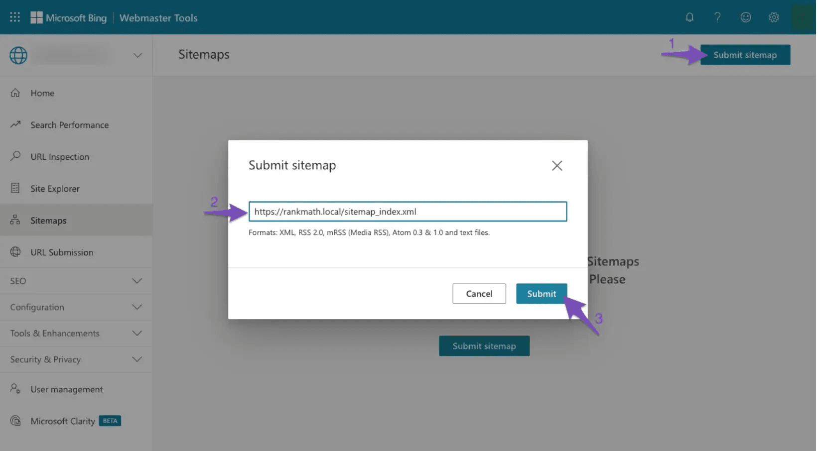
Task: Open notifications bell
Action: click(689, 16)
